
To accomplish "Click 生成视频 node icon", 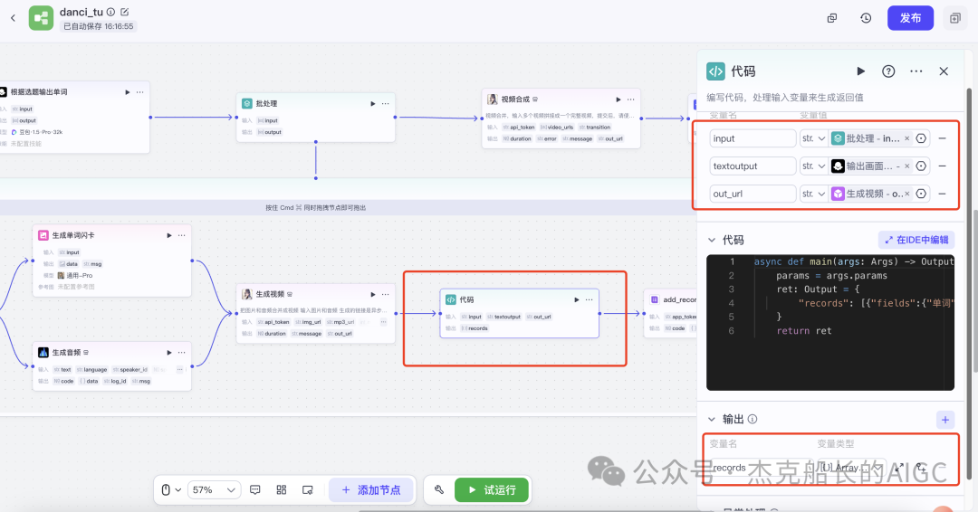I will coord(247,294).
